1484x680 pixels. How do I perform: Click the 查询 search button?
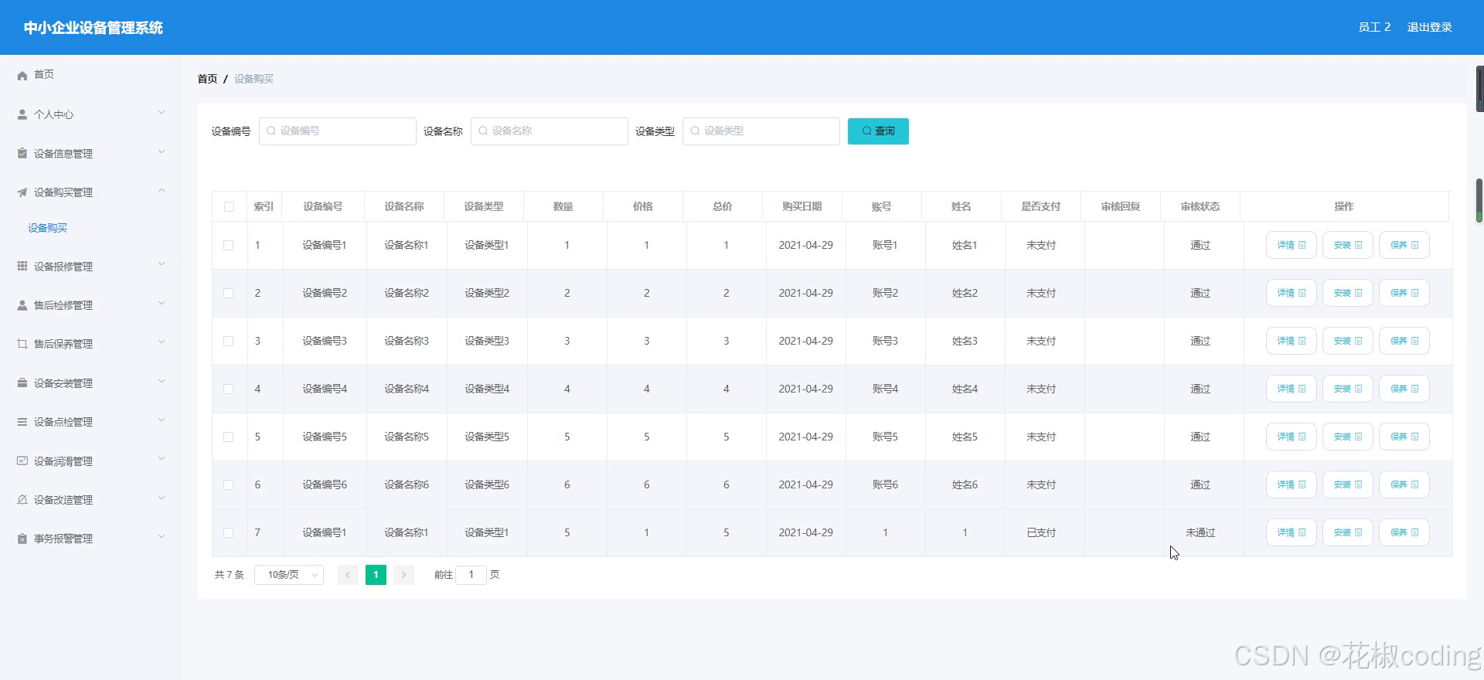(x=878, y=131)
